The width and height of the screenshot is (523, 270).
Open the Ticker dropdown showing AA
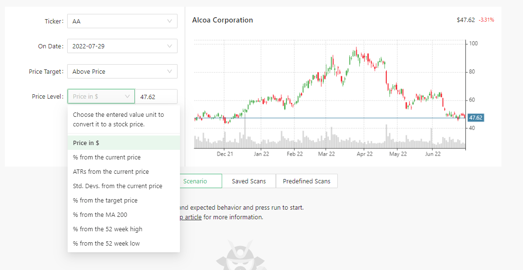[122, 21]
